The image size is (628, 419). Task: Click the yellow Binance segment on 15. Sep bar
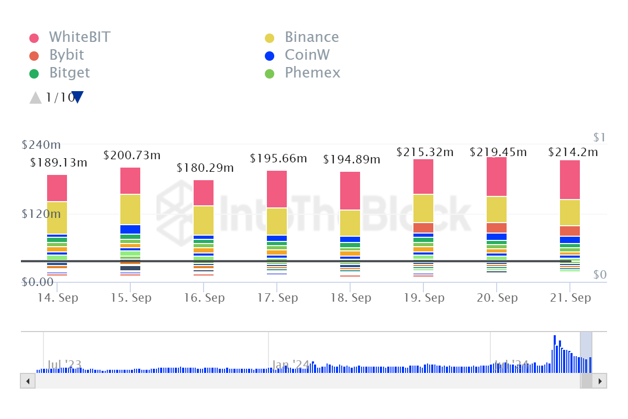(130, 210)
